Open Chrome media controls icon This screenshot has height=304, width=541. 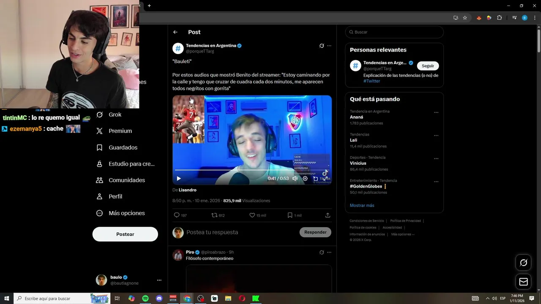point(514,18)
